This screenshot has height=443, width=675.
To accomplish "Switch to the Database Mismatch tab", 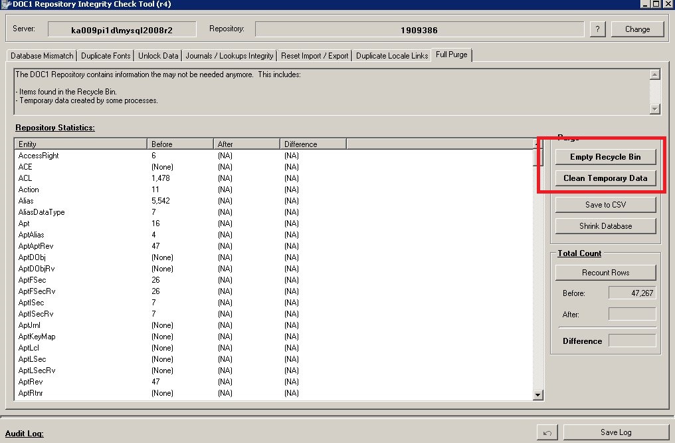I will pyautogui.click(x=41, y=56).
